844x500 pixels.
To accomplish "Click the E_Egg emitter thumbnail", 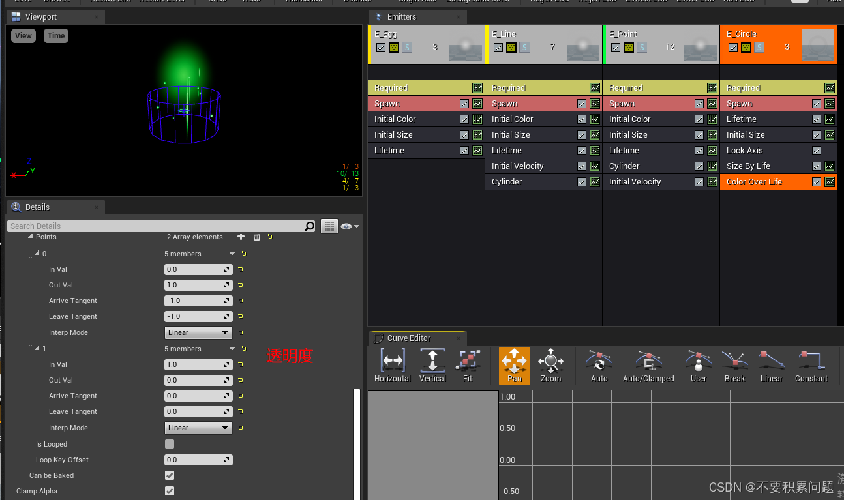I will [x=466, y=48].
